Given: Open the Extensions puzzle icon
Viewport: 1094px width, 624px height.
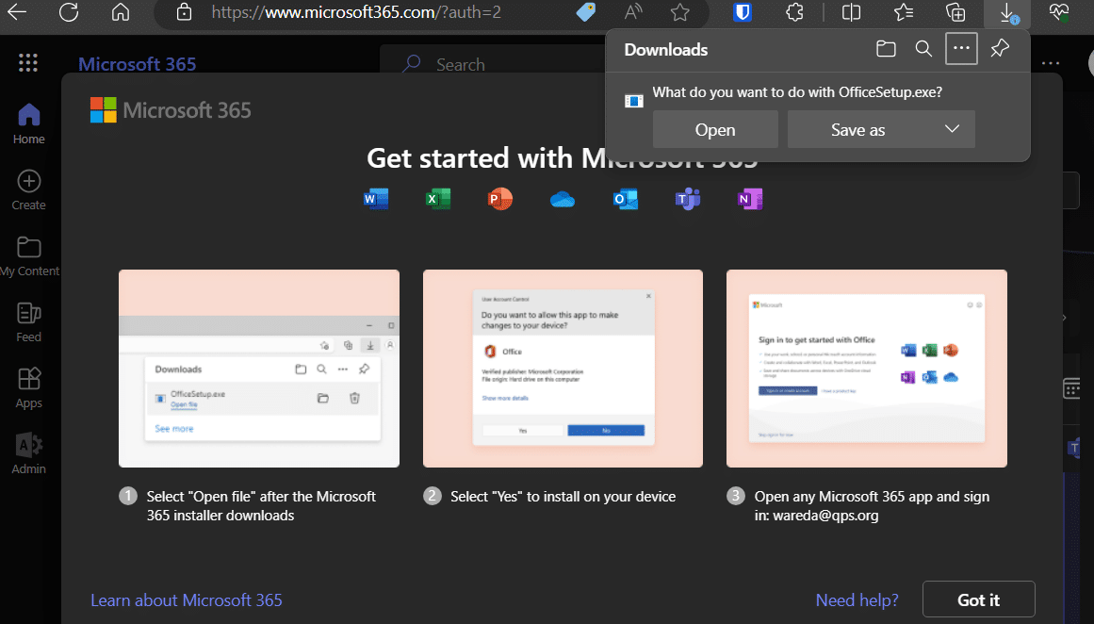Looking at the screenshot, I should coord(794,12).
